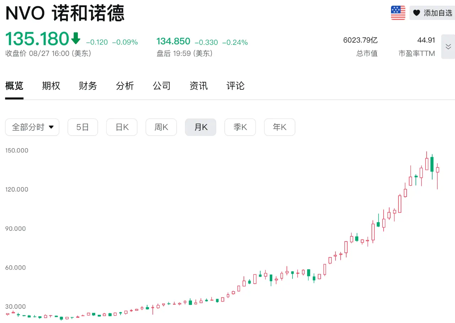This screenshot has width=455, height=323.
Task: Click the latest monthly candlestick on chart
Action: pos(438,170)
